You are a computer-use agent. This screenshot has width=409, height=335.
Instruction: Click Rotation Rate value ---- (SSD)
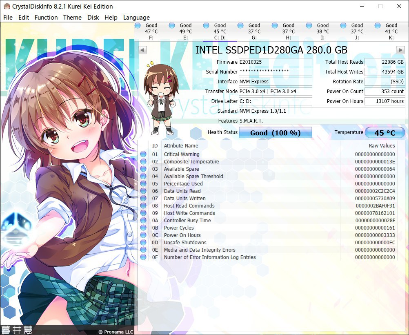[x=385, y=81]
